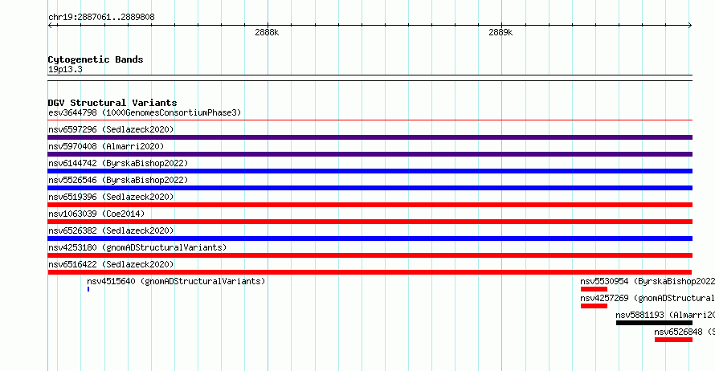Image resolution: width=715 pixels, height=371 pixels.
Task: Open nsv1063039 (Coe2014) label
Action: (96, 214)
